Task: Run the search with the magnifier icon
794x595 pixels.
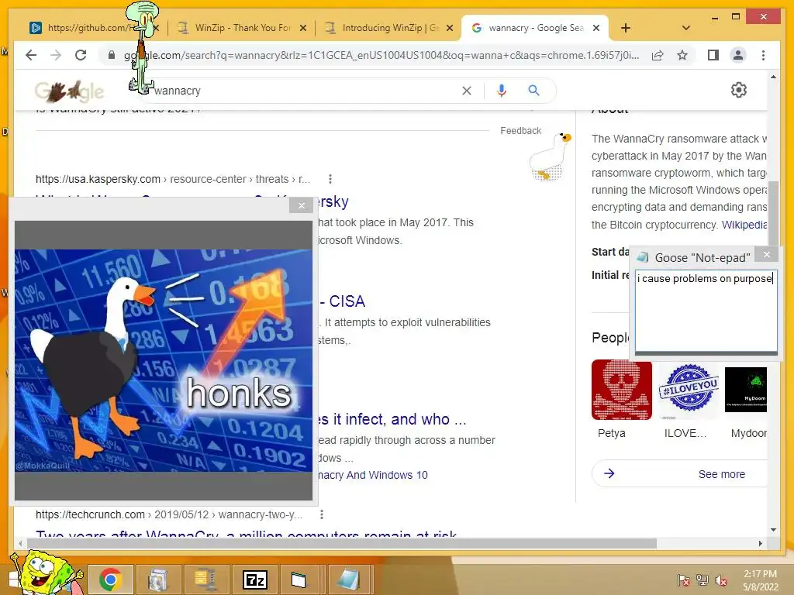Action: [x=533, y=91]
